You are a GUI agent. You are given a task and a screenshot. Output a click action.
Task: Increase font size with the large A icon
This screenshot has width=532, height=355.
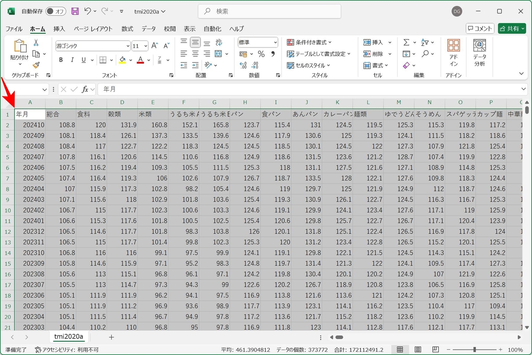coord(155,46)
